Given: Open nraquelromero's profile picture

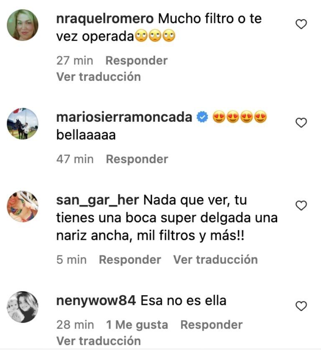Looking at the screenshot, I should coord(23,25).
